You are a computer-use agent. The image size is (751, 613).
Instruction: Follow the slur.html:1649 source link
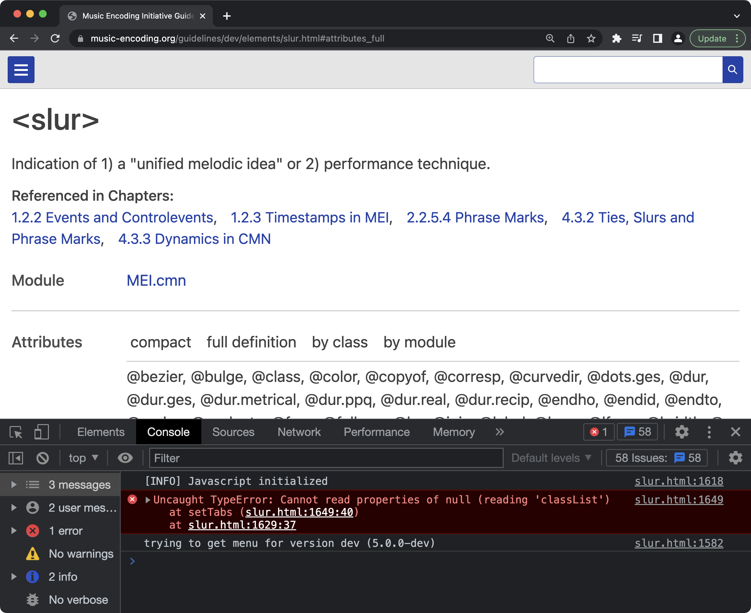(x=678, y=499)
